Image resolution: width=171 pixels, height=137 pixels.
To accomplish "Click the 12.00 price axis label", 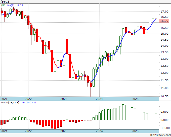I will coord(164,73).
